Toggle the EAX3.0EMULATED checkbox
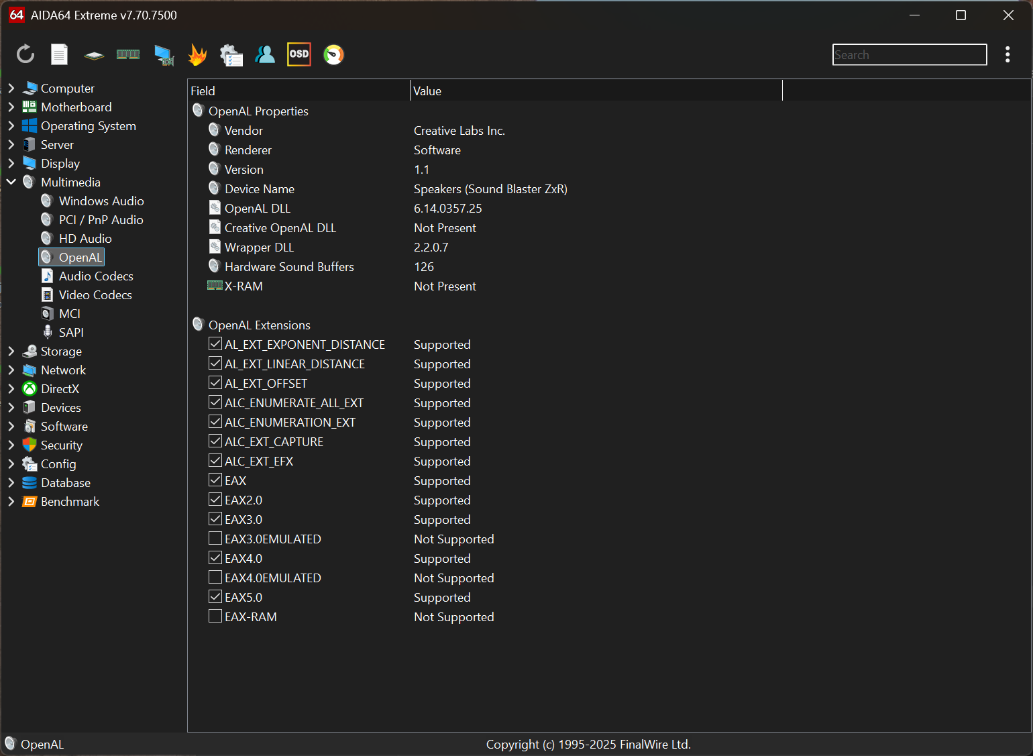This screenshot has height=756, width=1033. pos(215,539)
